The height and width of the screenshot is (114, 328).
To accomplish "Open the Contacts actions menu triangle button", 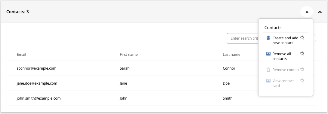I will pyautogui.click(x=307, y=12).
